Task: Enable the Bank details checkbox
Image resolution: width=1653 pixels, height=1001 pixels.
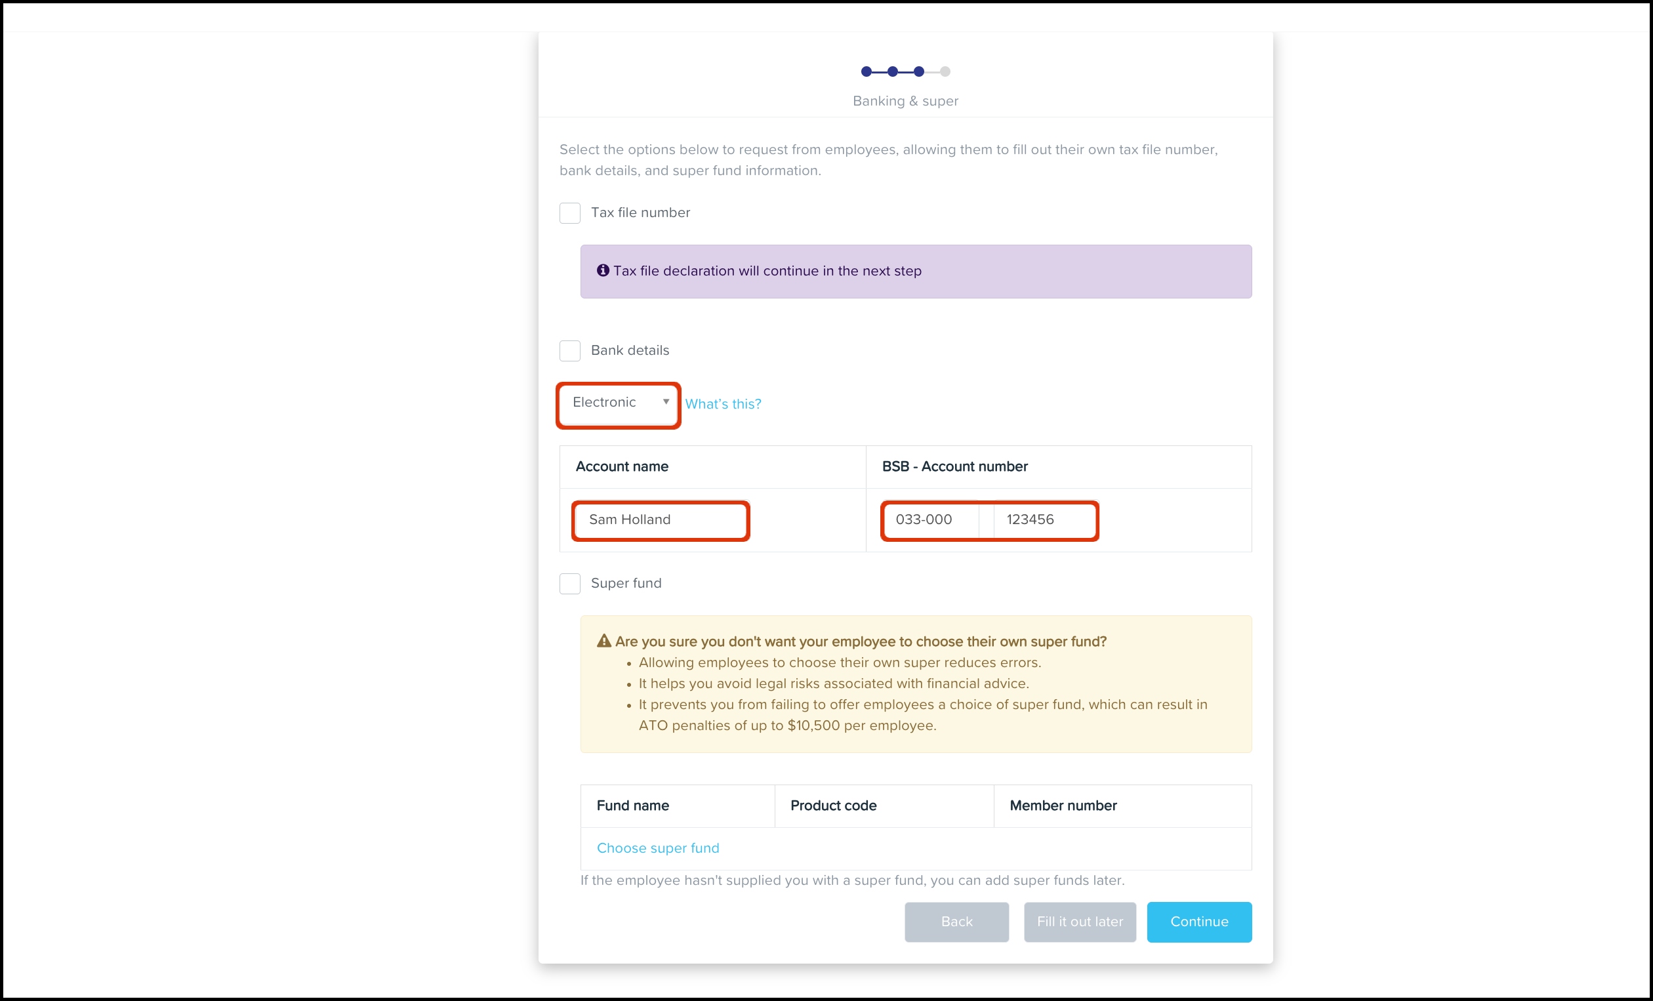Action: pyautogui.click(x=569, y=351)
